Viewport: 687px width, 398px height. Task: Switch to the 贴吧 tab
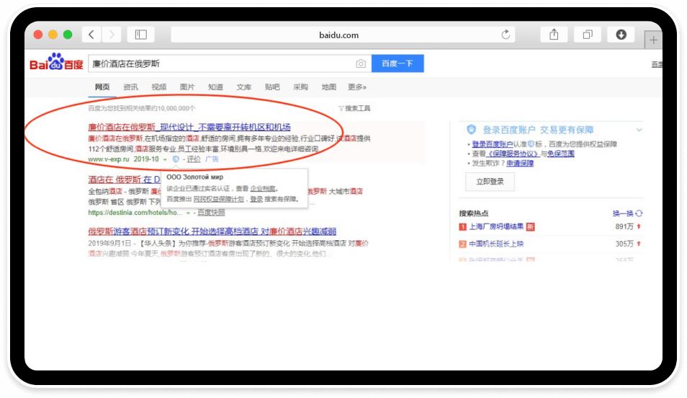point(272,87)
